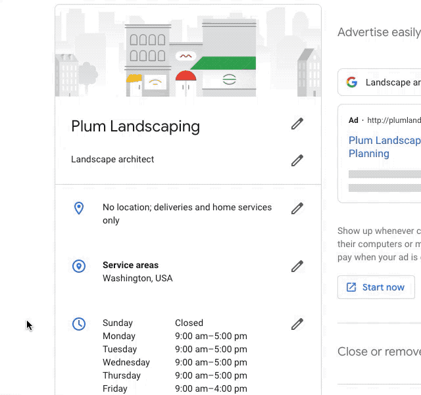The width and height of the screenshot is (421, 395).
Task: Click Monday's 9:00 am–5:00 pm hours
Action: coord(211,336)
